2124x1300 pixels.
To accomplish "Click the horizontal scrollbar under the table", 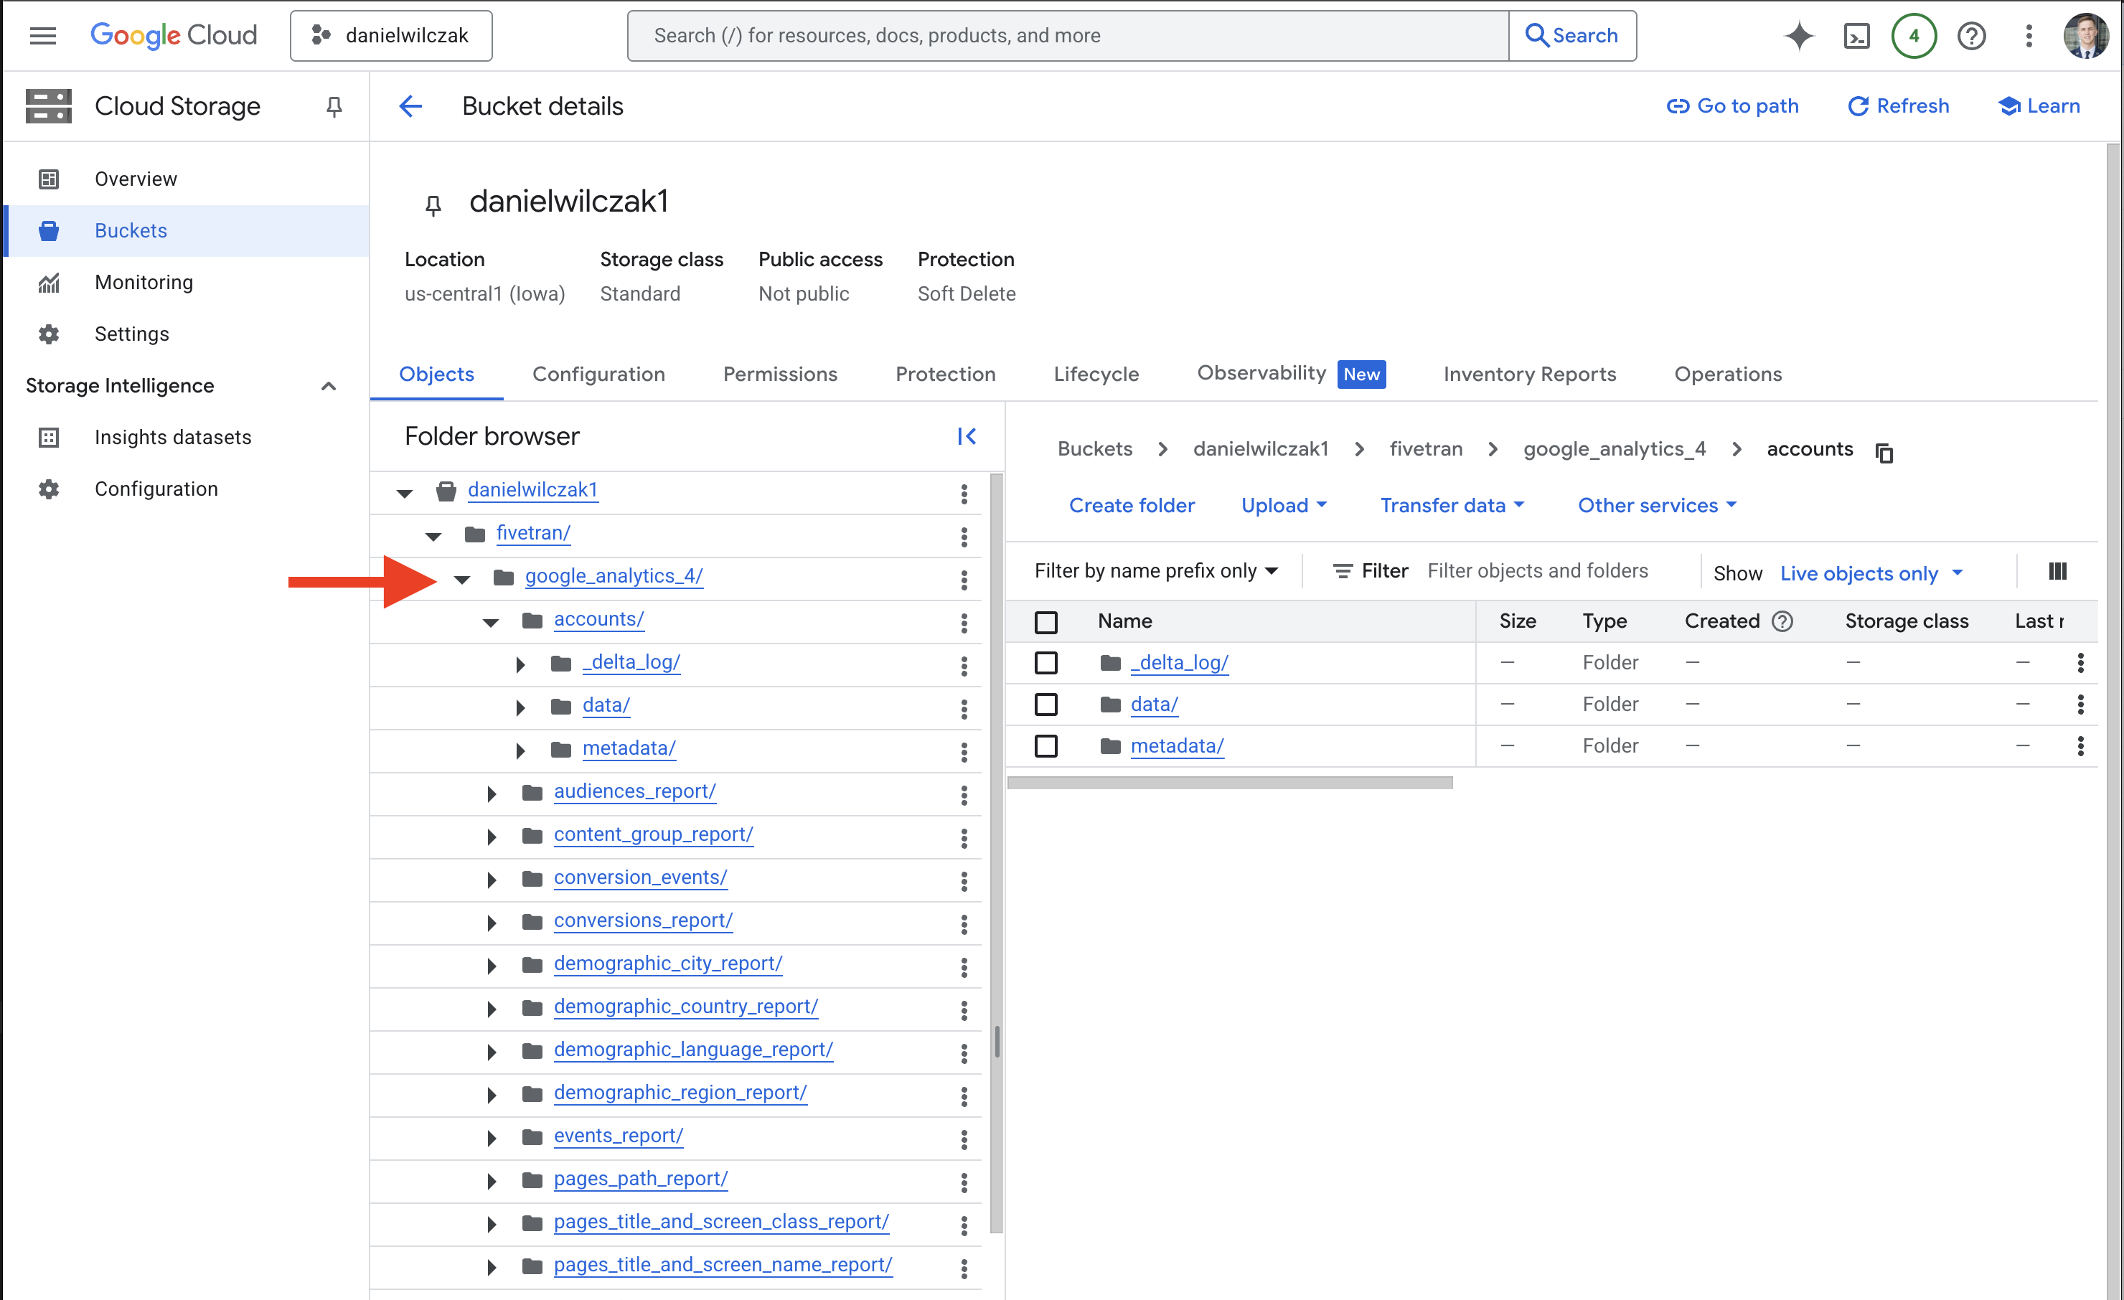I will (1229, 783).
